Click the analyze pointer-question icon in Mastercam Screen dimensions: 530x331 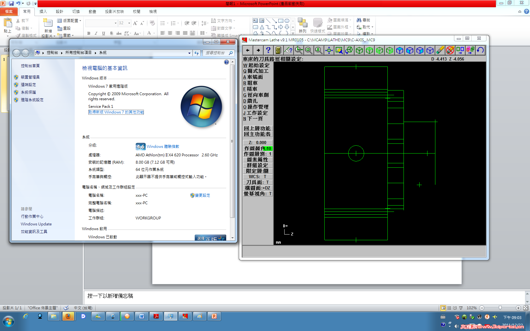[x=288, y=50]
